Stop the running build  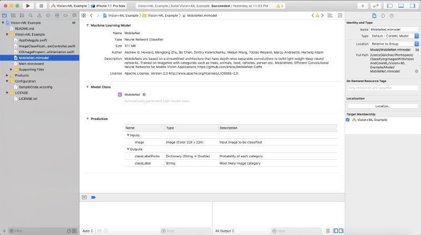click(41, 6)
